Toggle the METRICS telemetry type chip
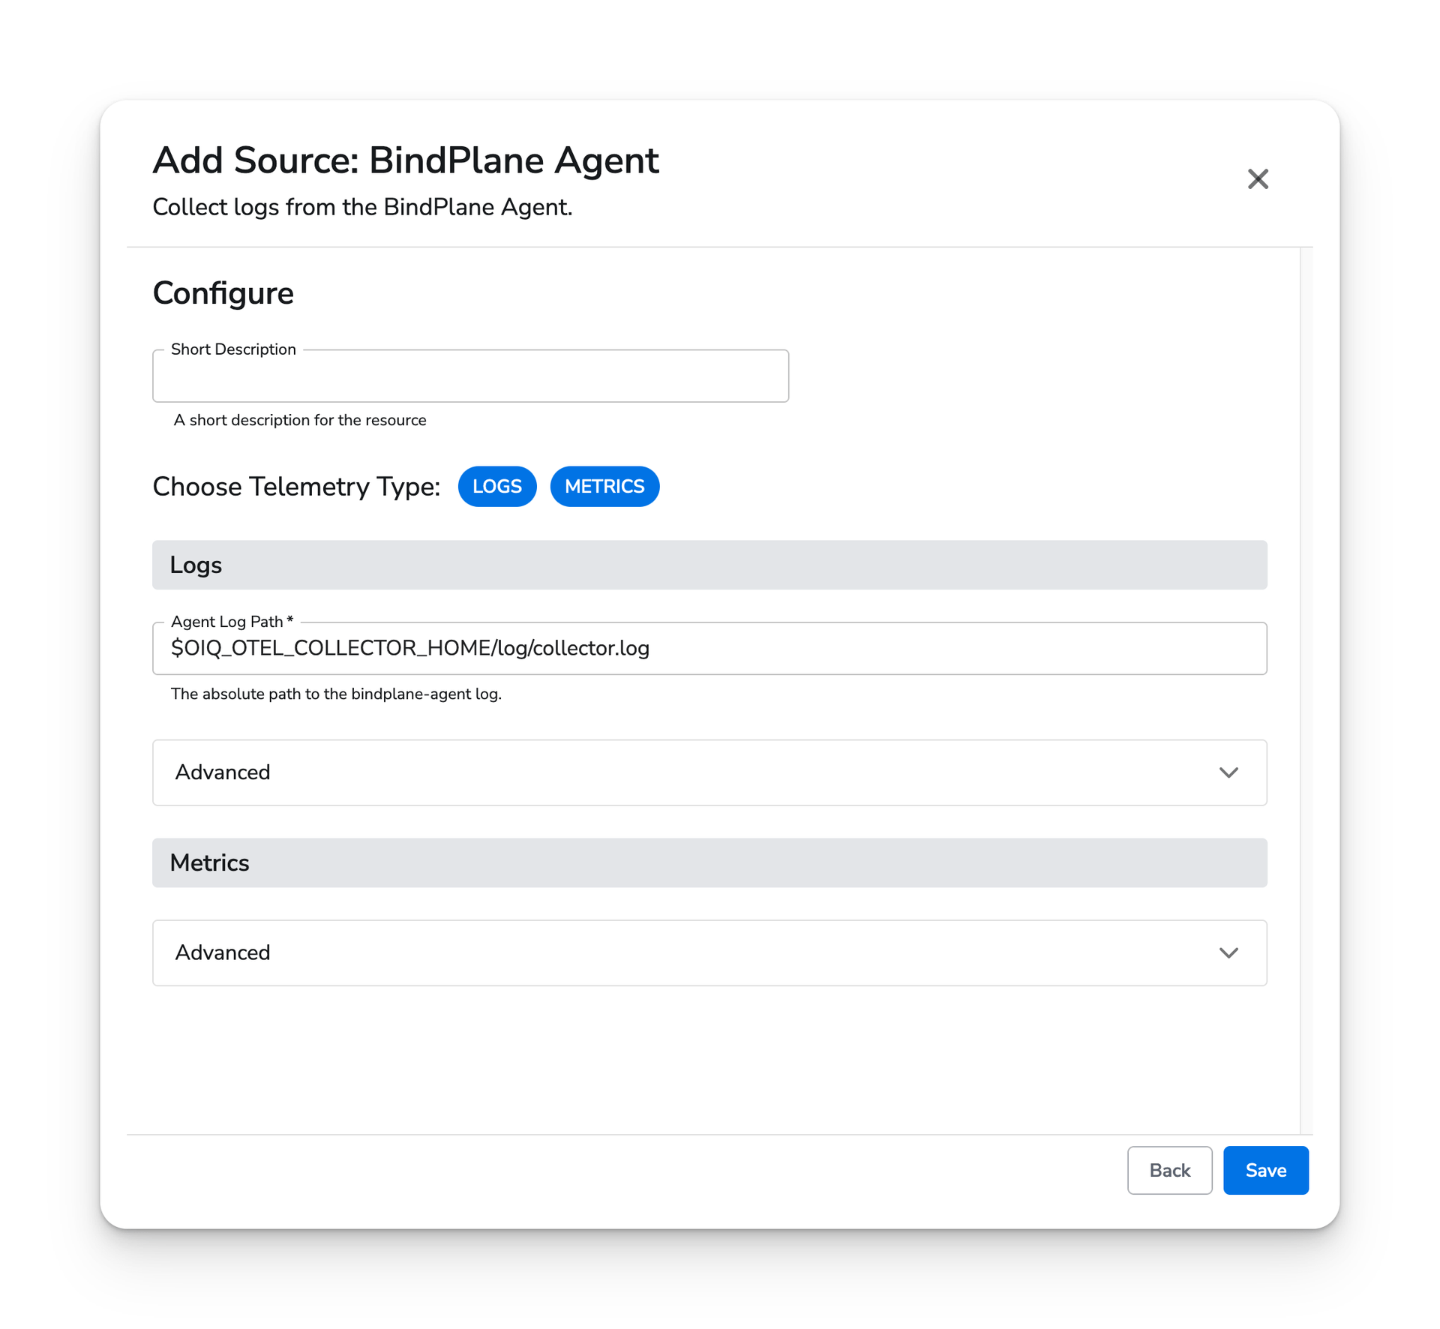The image size is (1440, 1329). click(x=604, y=486)
